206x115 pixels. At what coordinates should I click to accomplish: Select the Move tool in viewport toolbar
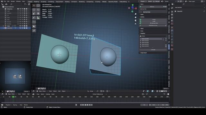34,10
